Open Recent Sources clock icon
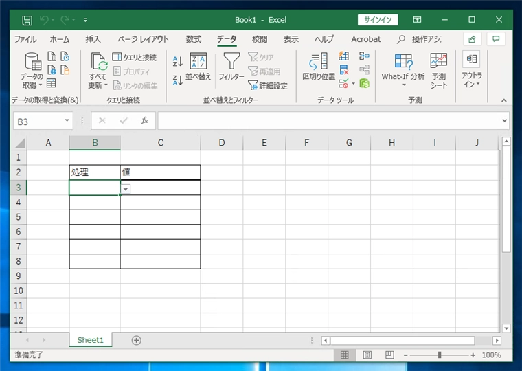This screenshot has height=371, width=522. pos(65,56)
